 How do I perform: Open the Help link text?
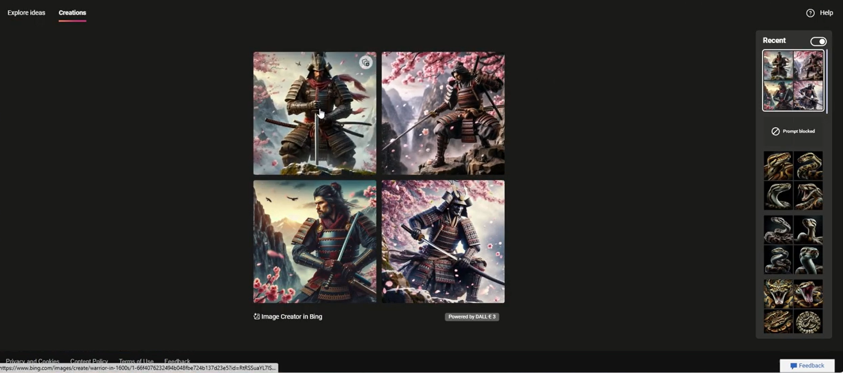826,13
